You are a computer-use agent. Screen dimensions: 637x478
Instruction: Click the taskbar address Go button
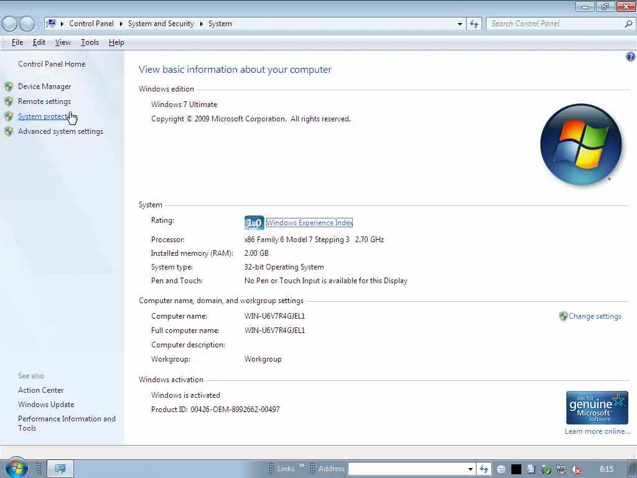click(483, 469)
